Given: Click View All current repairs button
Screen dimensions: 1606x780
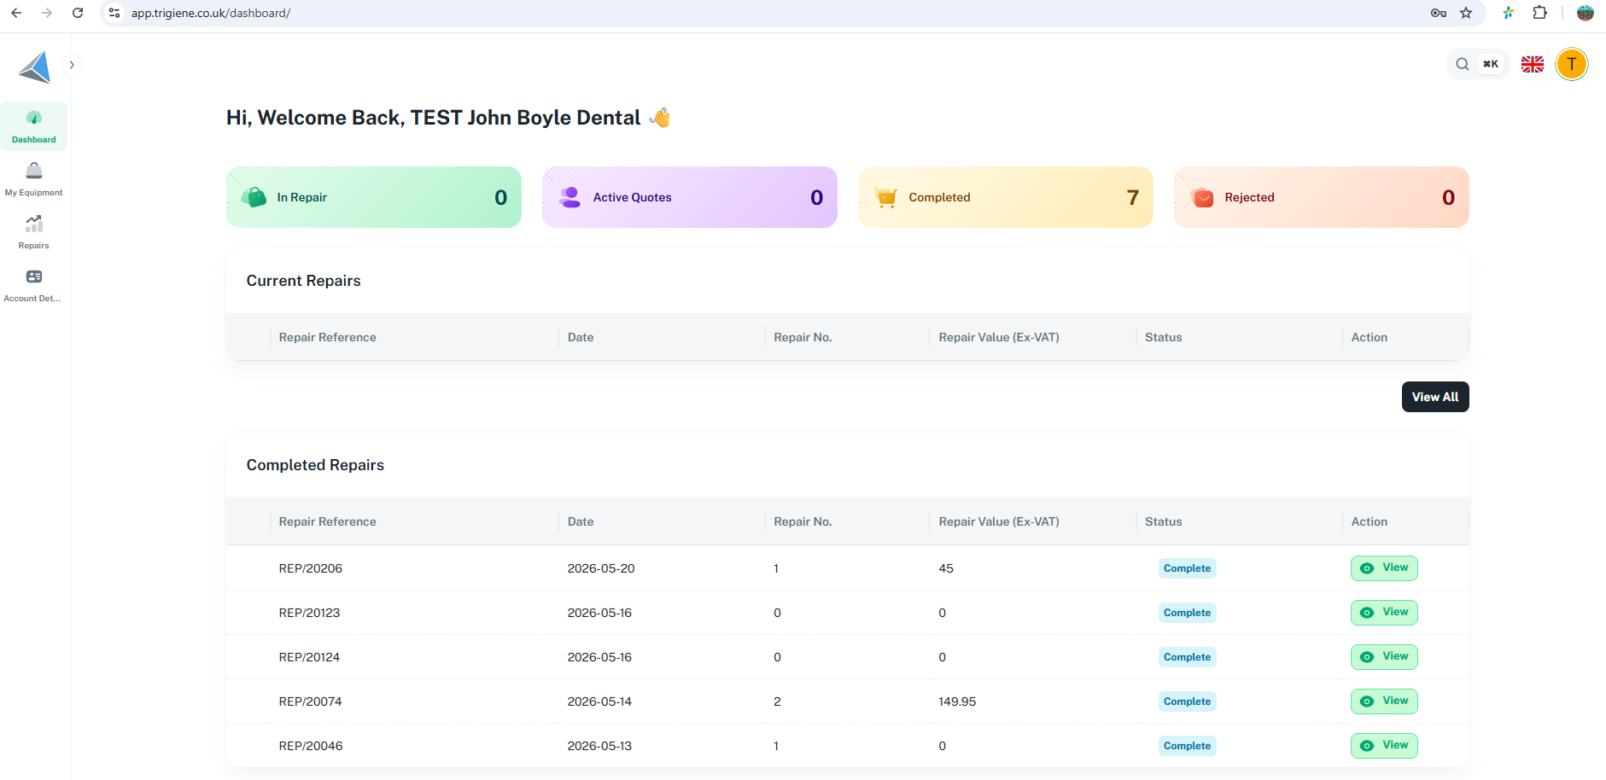Looking at the screenshot, I should pyautogui.click(x=1435, y=397).
